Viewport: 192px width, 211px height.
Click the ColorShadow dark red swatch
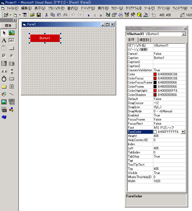point(155,95)
